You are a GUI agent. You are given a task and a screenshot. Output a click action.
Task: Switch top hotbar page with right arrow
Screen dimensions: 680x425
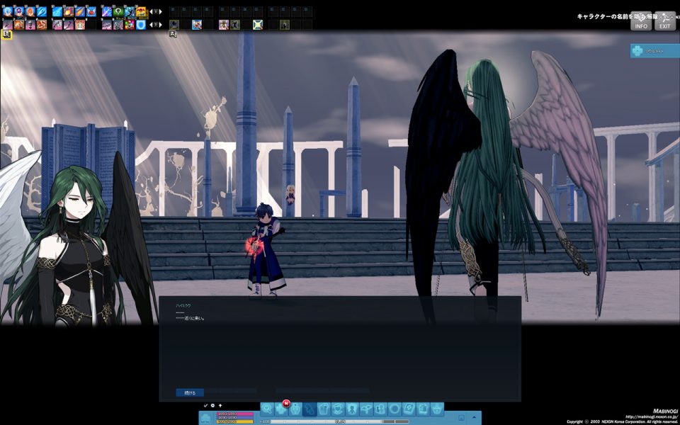[159, 12]
